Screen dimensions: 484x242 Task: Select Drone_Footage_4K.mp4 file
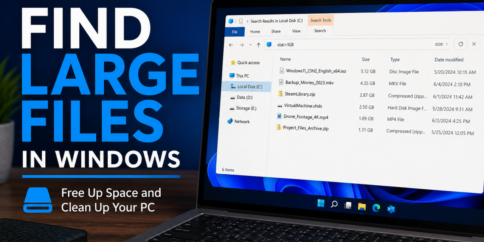click(x=306, y=117)
